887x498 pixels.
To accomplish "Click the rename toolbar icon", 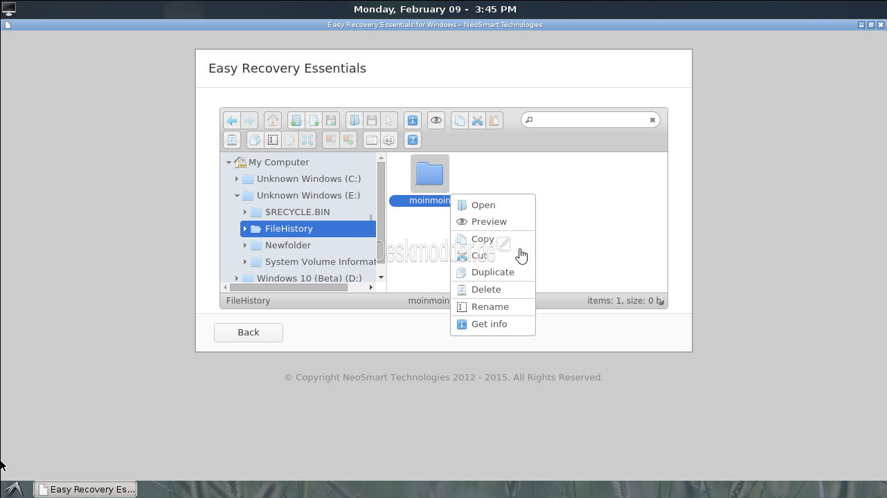I will tap(273, 140).
